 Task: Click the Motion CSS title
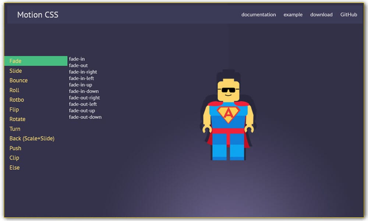click(x=38, y=15)
